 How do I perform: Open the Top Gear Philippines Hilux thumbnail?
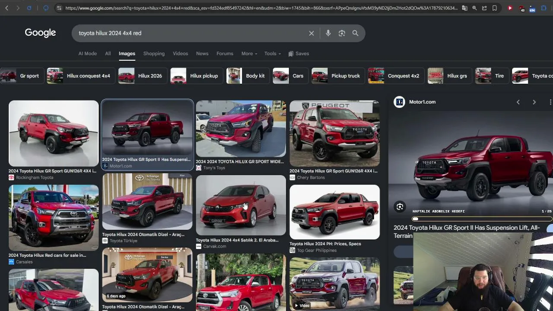click(334, 212)
